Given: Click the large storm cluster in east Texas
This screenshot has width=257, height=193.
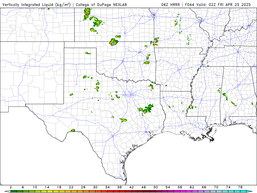Looking at the screenshot, I should pyautogui.click(x=146, y=109).
